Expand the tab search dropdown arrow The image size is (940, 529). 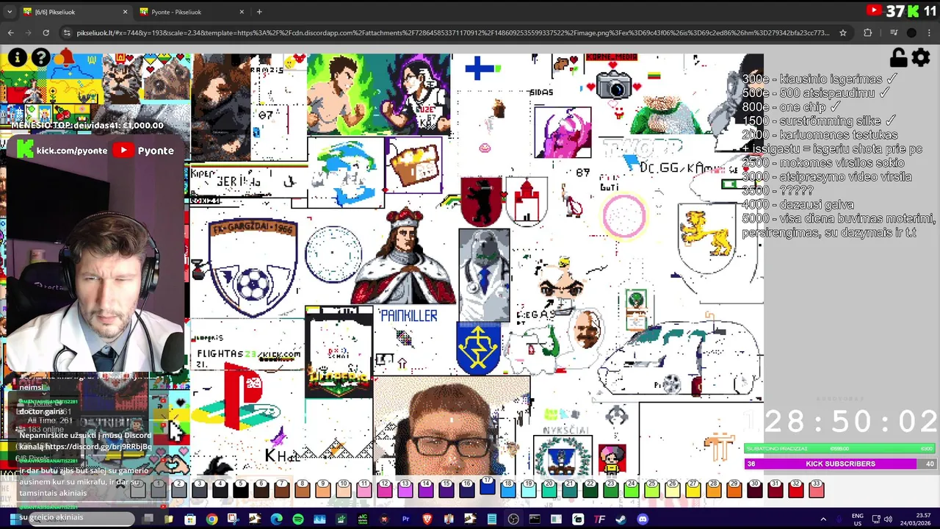click(x=10, y=12)
